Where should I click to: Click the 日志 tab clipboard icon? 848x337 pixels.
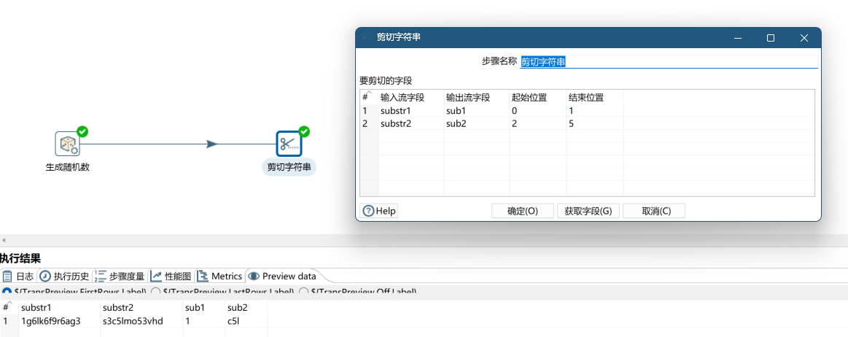click(7, 276)
